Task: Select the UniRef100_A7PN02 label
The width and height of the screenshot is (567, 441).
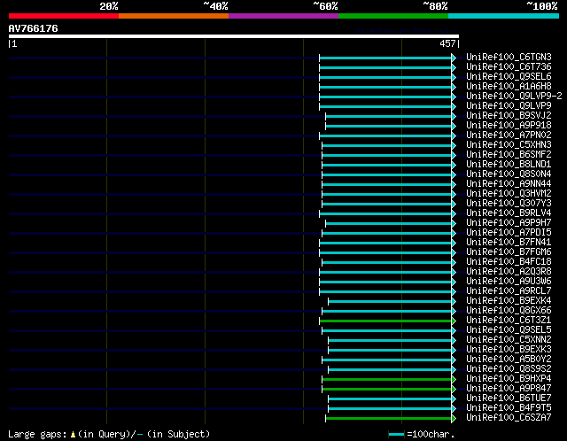Action: tap(509, 135)
